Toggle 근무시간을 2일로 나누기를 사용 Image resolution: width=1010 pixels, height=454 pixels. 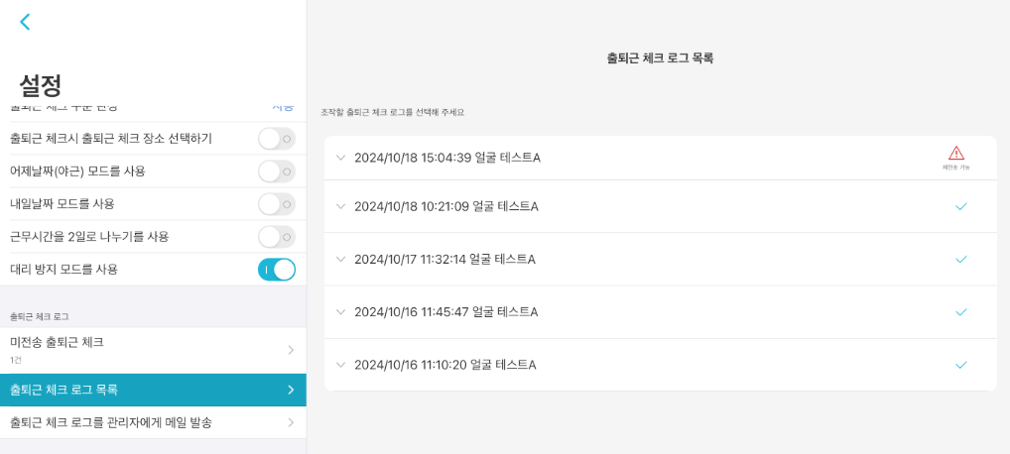(x=277, y=237)
